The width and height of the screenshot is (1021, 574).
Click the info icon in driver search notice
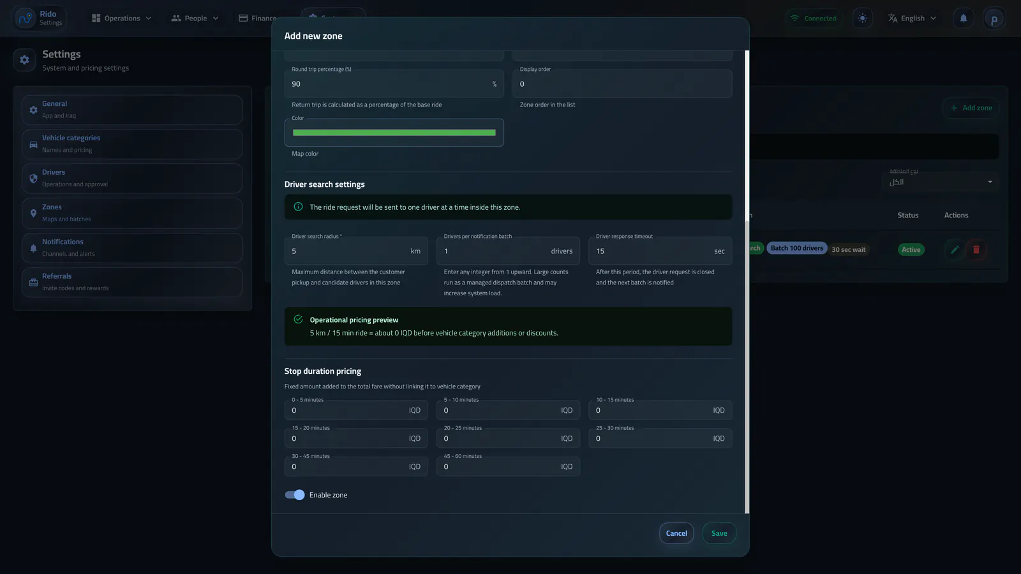click(x=298, y=207)
